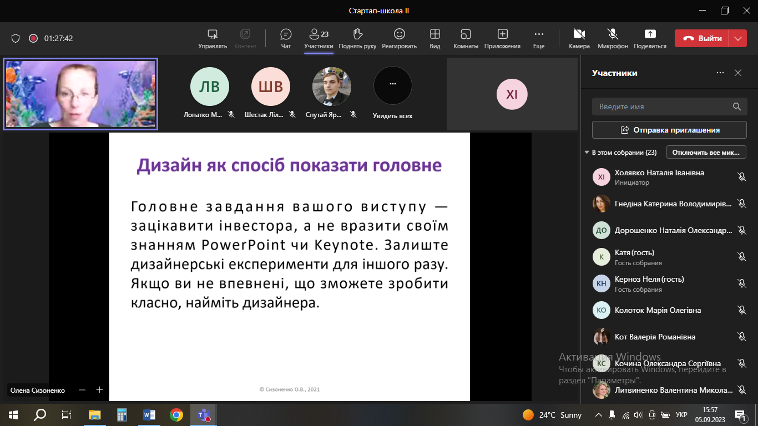Collapse the 'В этом собрании (23)' list
This screenshot has width=758, height=426.
[587, 153]
